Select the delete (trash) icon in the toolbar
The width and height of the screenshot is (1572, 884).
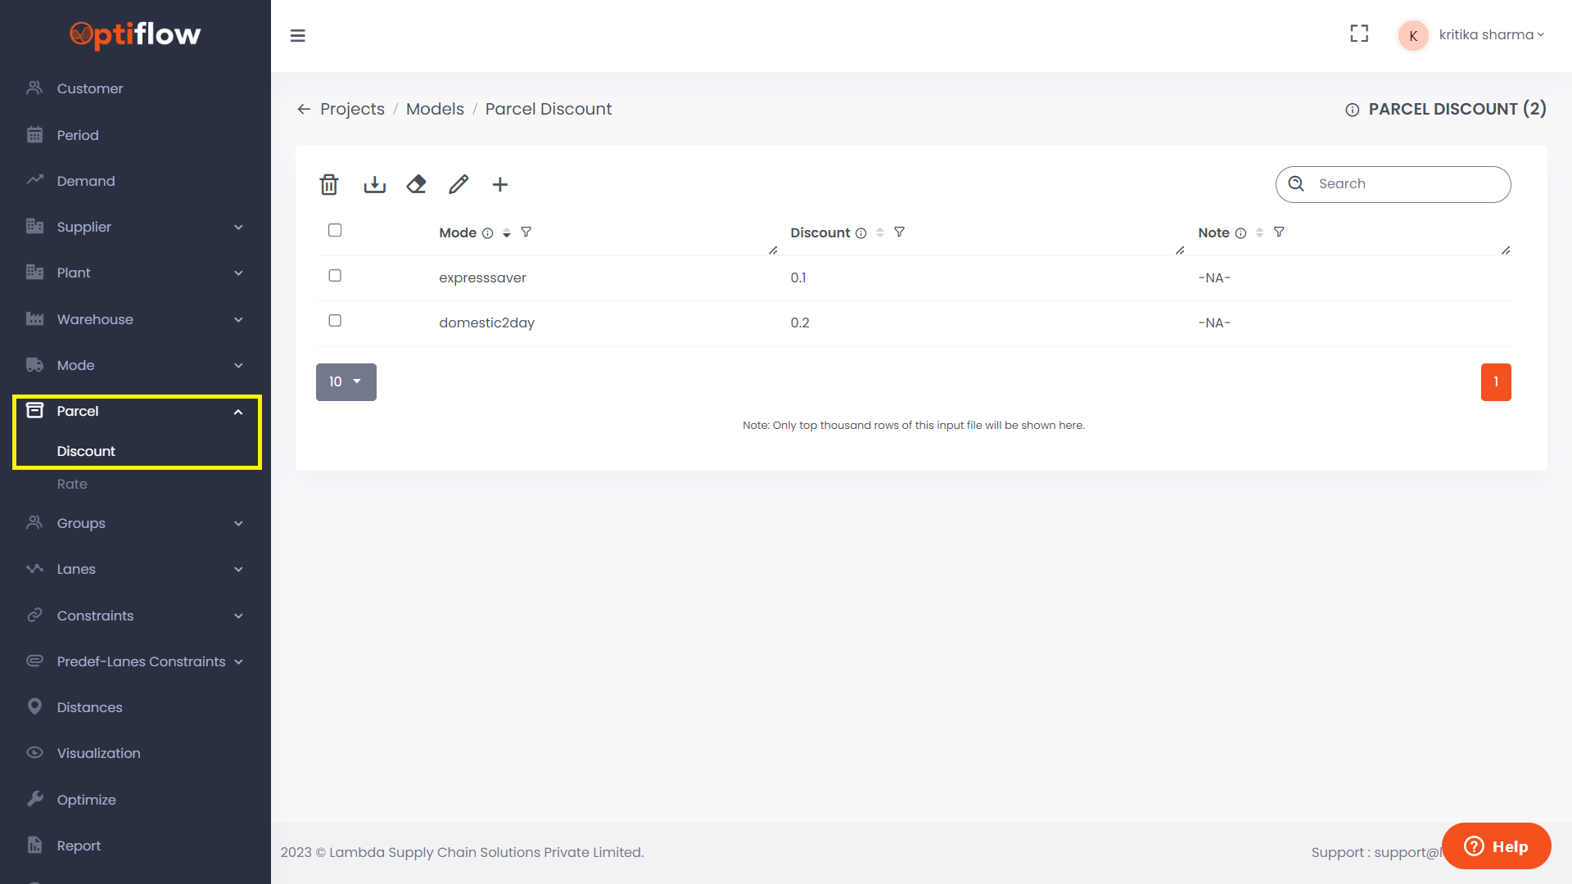pyautogui.click(x=328, y=184)
